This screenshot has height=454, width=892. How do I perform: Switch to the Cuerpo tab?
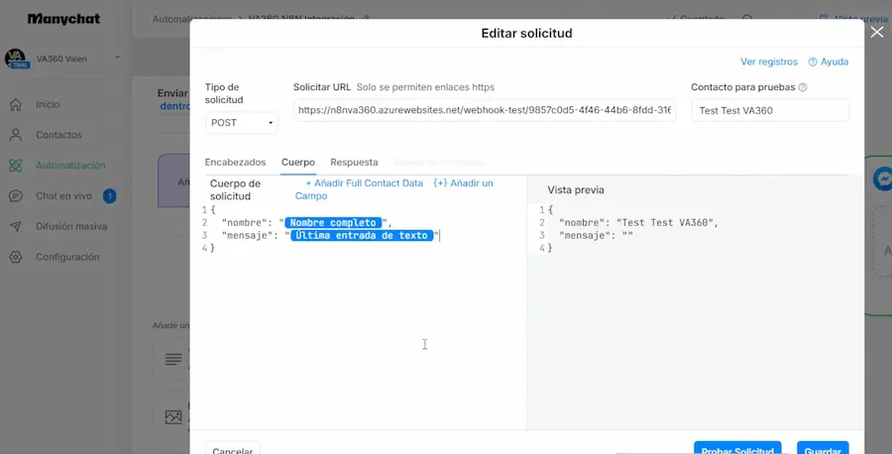click(x=298, y=163)
